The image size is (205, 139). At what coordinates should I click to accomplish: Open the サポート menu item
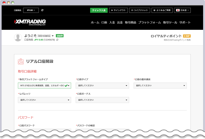[185, 23]
